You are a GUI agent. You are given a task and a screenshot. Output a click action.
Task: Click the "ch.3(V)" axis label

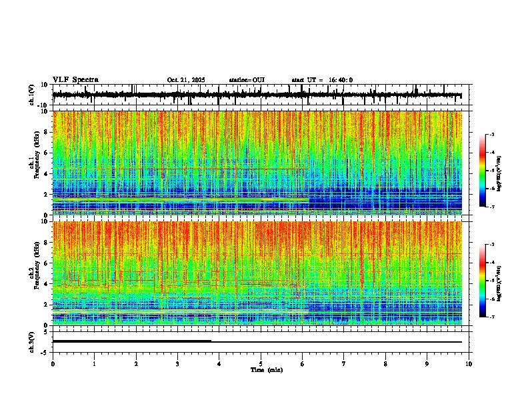coord(32,342)
